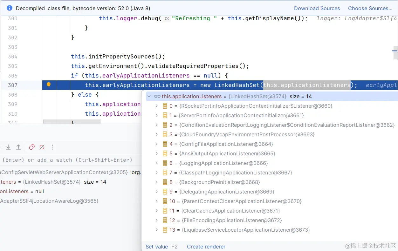Click the download arrow icon in debug toolbar
The image size is (398, 251).
[9, 147]
